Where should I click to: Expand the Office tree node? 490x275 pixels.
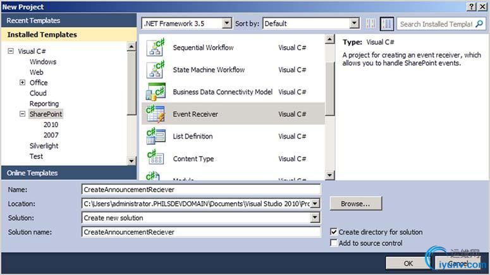coord(22,82)
